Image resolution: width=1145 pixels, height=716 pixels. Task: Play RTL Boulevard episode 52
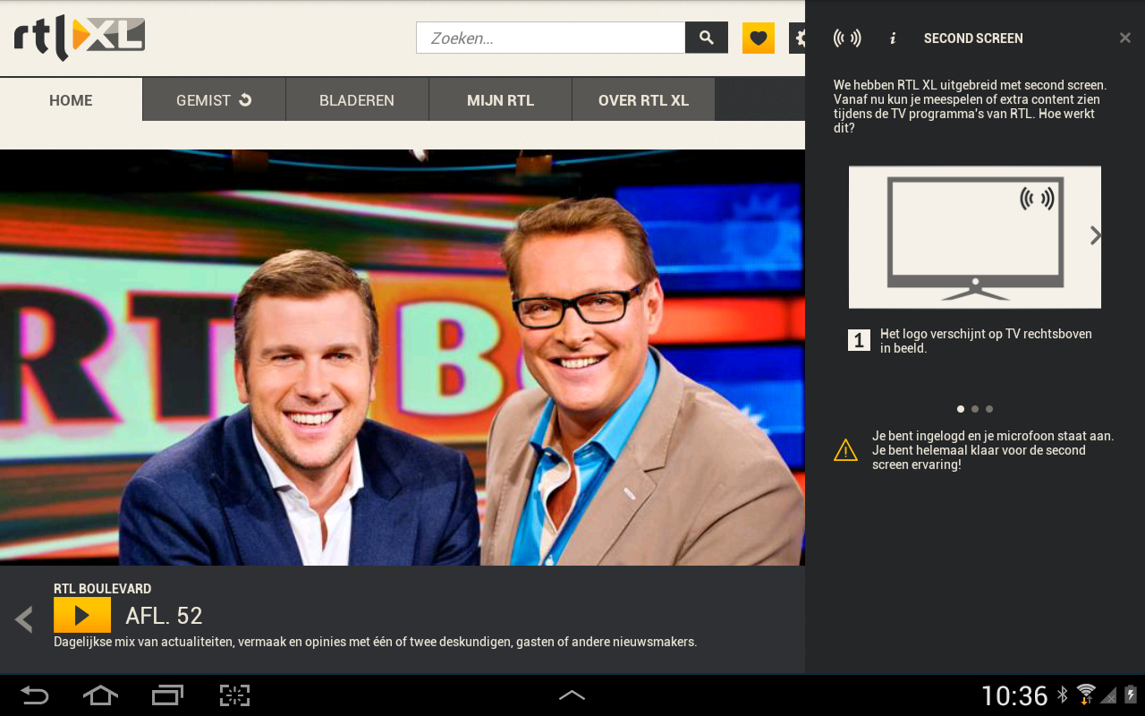pos(82,615)
